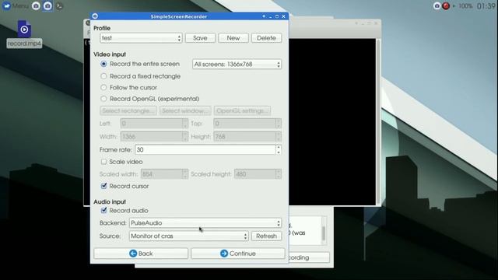498x280 pixels.
Task: Click the 100% battery indicator
Action: click(x=465, y=5)
